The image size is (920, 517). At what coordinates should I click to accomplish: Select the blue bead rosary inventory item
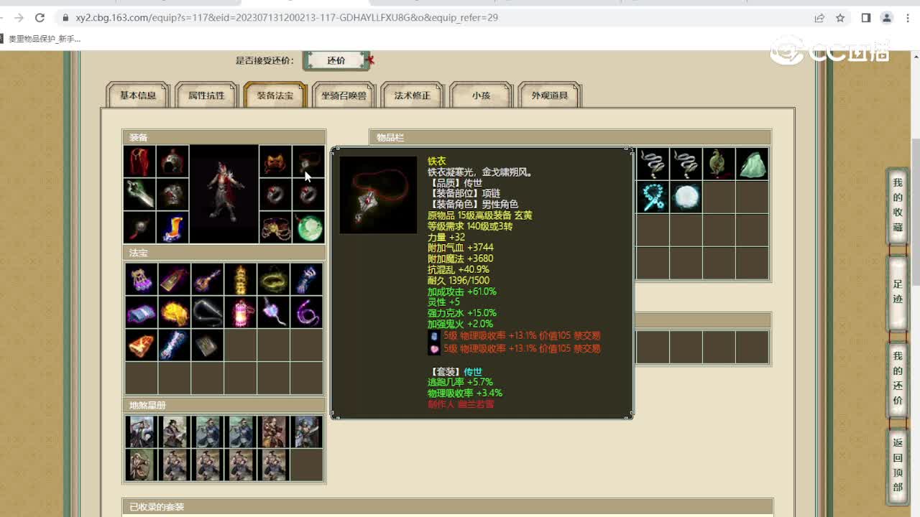point(653,197)
